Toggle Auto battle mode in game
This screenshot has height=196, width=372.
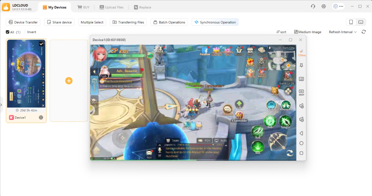221,141
